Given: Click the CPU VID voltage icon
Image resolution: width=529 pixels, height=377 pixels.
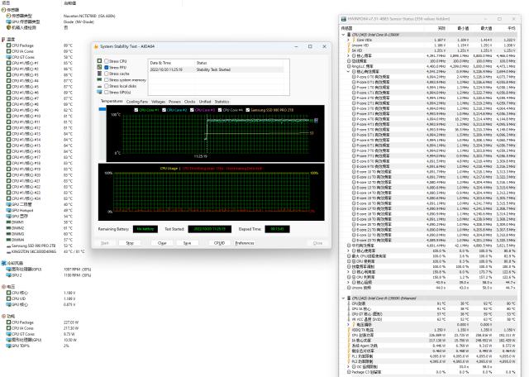Looking at the screenshot, I should point(9,298).
